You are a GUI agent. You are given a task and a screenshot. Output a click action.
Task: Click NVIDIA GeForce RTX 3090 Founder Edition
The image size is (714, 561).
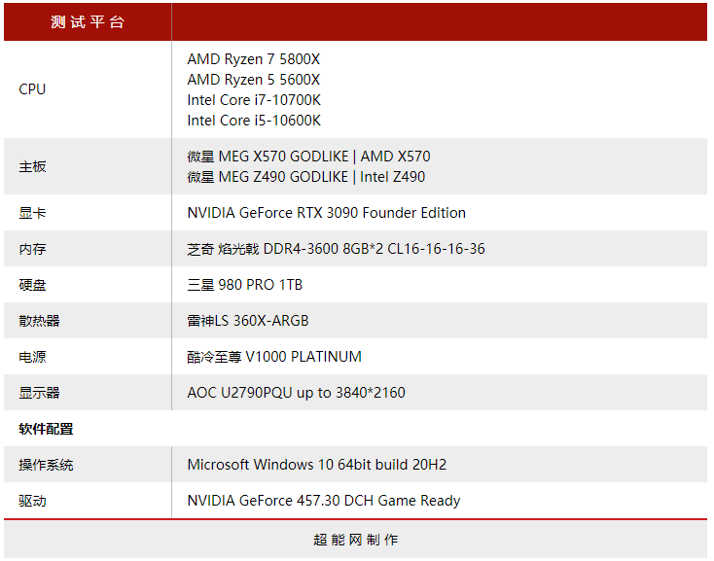326,213
